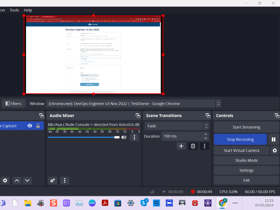The width and height of the screenshot is (280, 210).
Task: Click the recording time 00:00:44
Action: [204, 192]
